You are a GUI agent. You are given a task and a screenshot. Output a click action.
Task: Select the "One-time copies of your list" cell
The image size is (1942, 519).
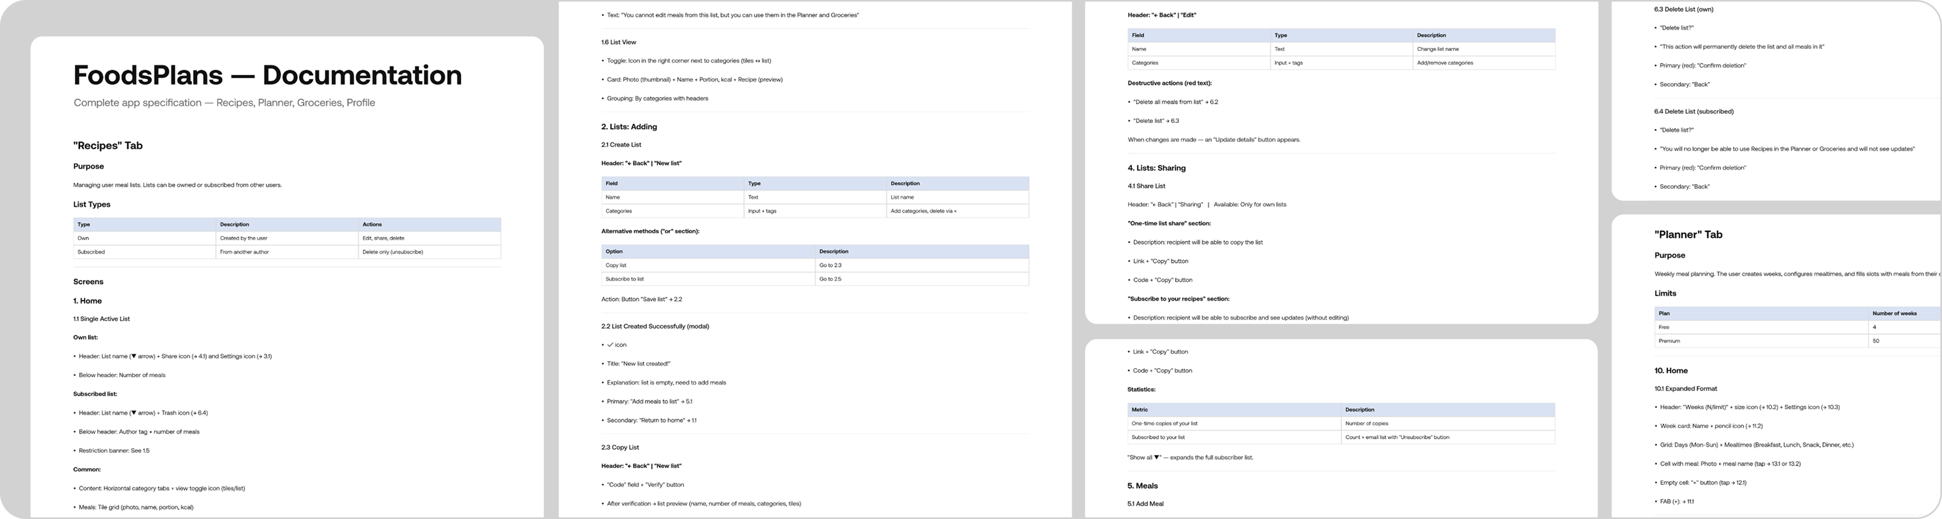click(1235, 423)
